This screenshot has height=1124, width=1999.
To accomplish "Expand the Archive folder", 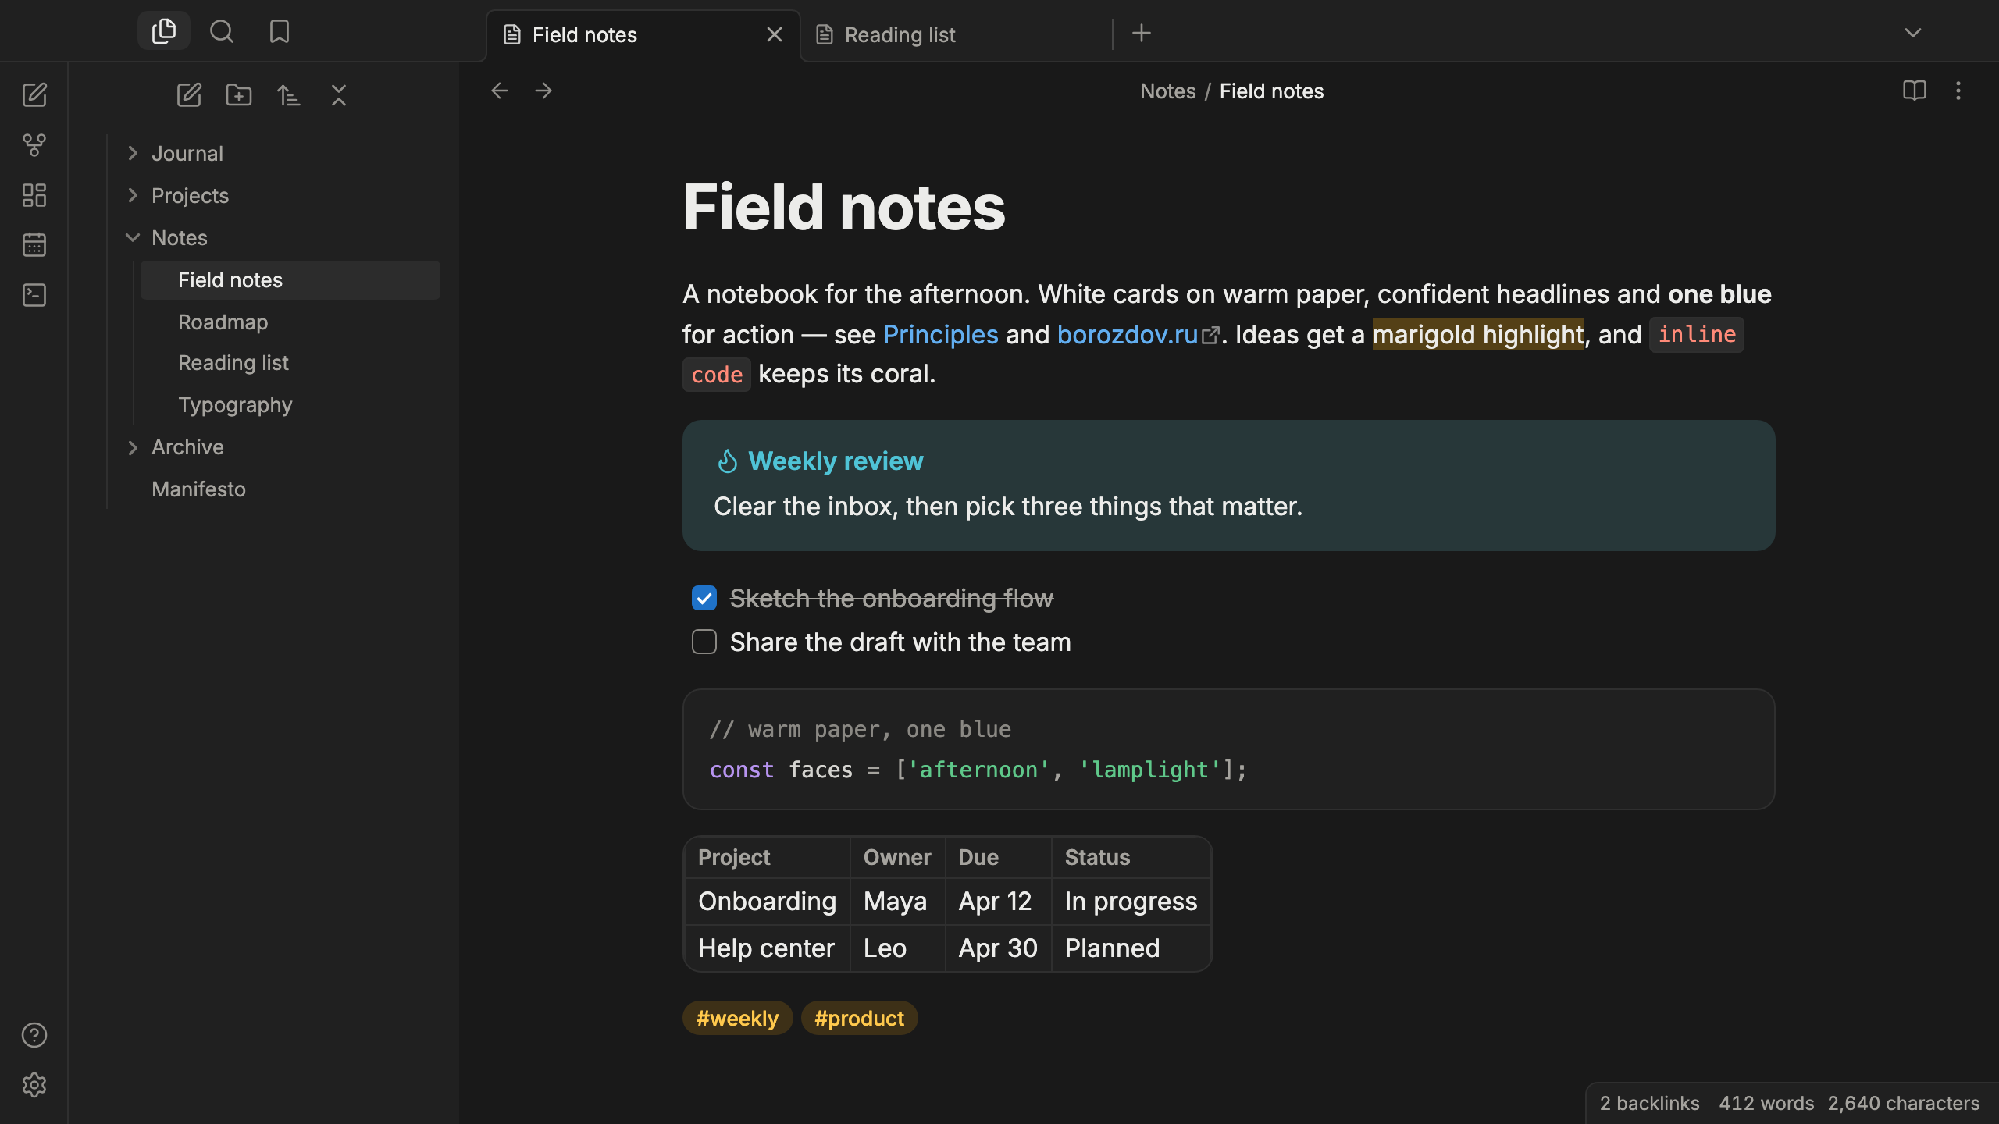I will pos(133,447).
